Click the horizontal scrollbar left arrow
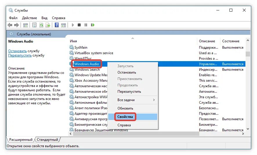This screenshot has width=257, height=155. (x=71, y=134)
